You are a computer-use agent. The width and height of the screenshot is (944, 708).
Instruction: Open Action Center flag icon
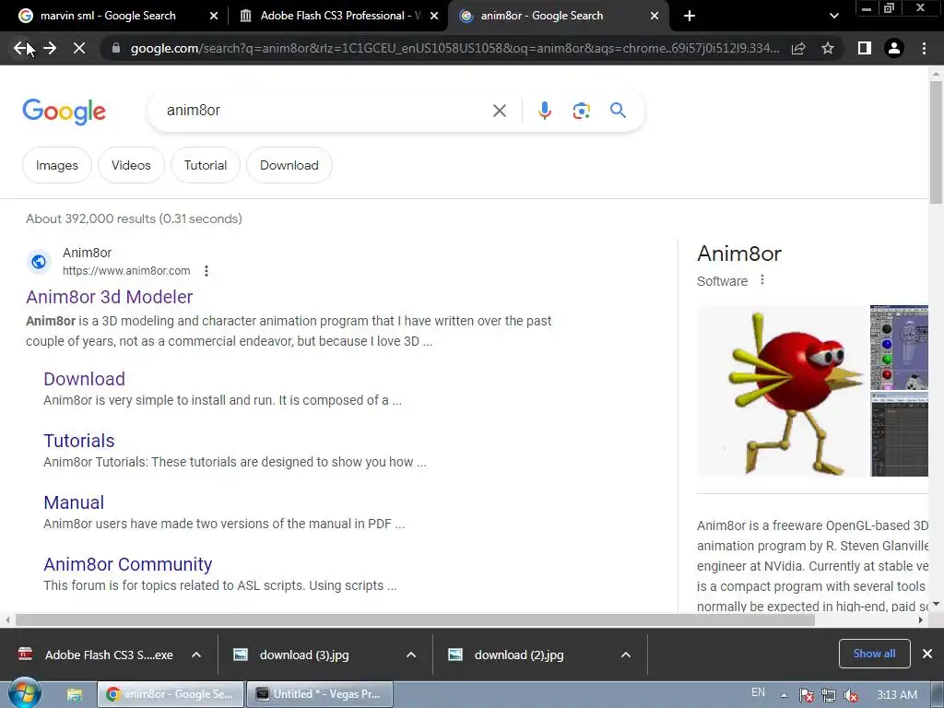[806, 695]
